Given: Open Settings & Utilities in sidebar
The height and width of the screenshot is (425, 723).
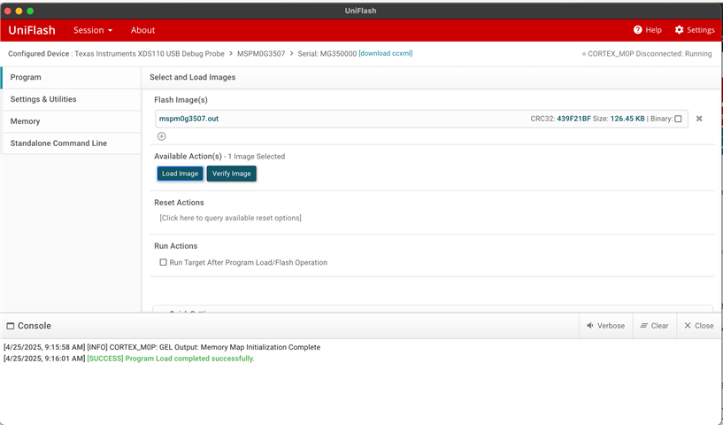Looking at the screenshot, I should tap(71, 99).
